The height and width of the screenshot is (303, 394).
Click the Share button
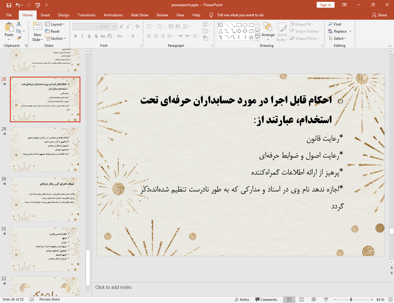click(380, 15)
